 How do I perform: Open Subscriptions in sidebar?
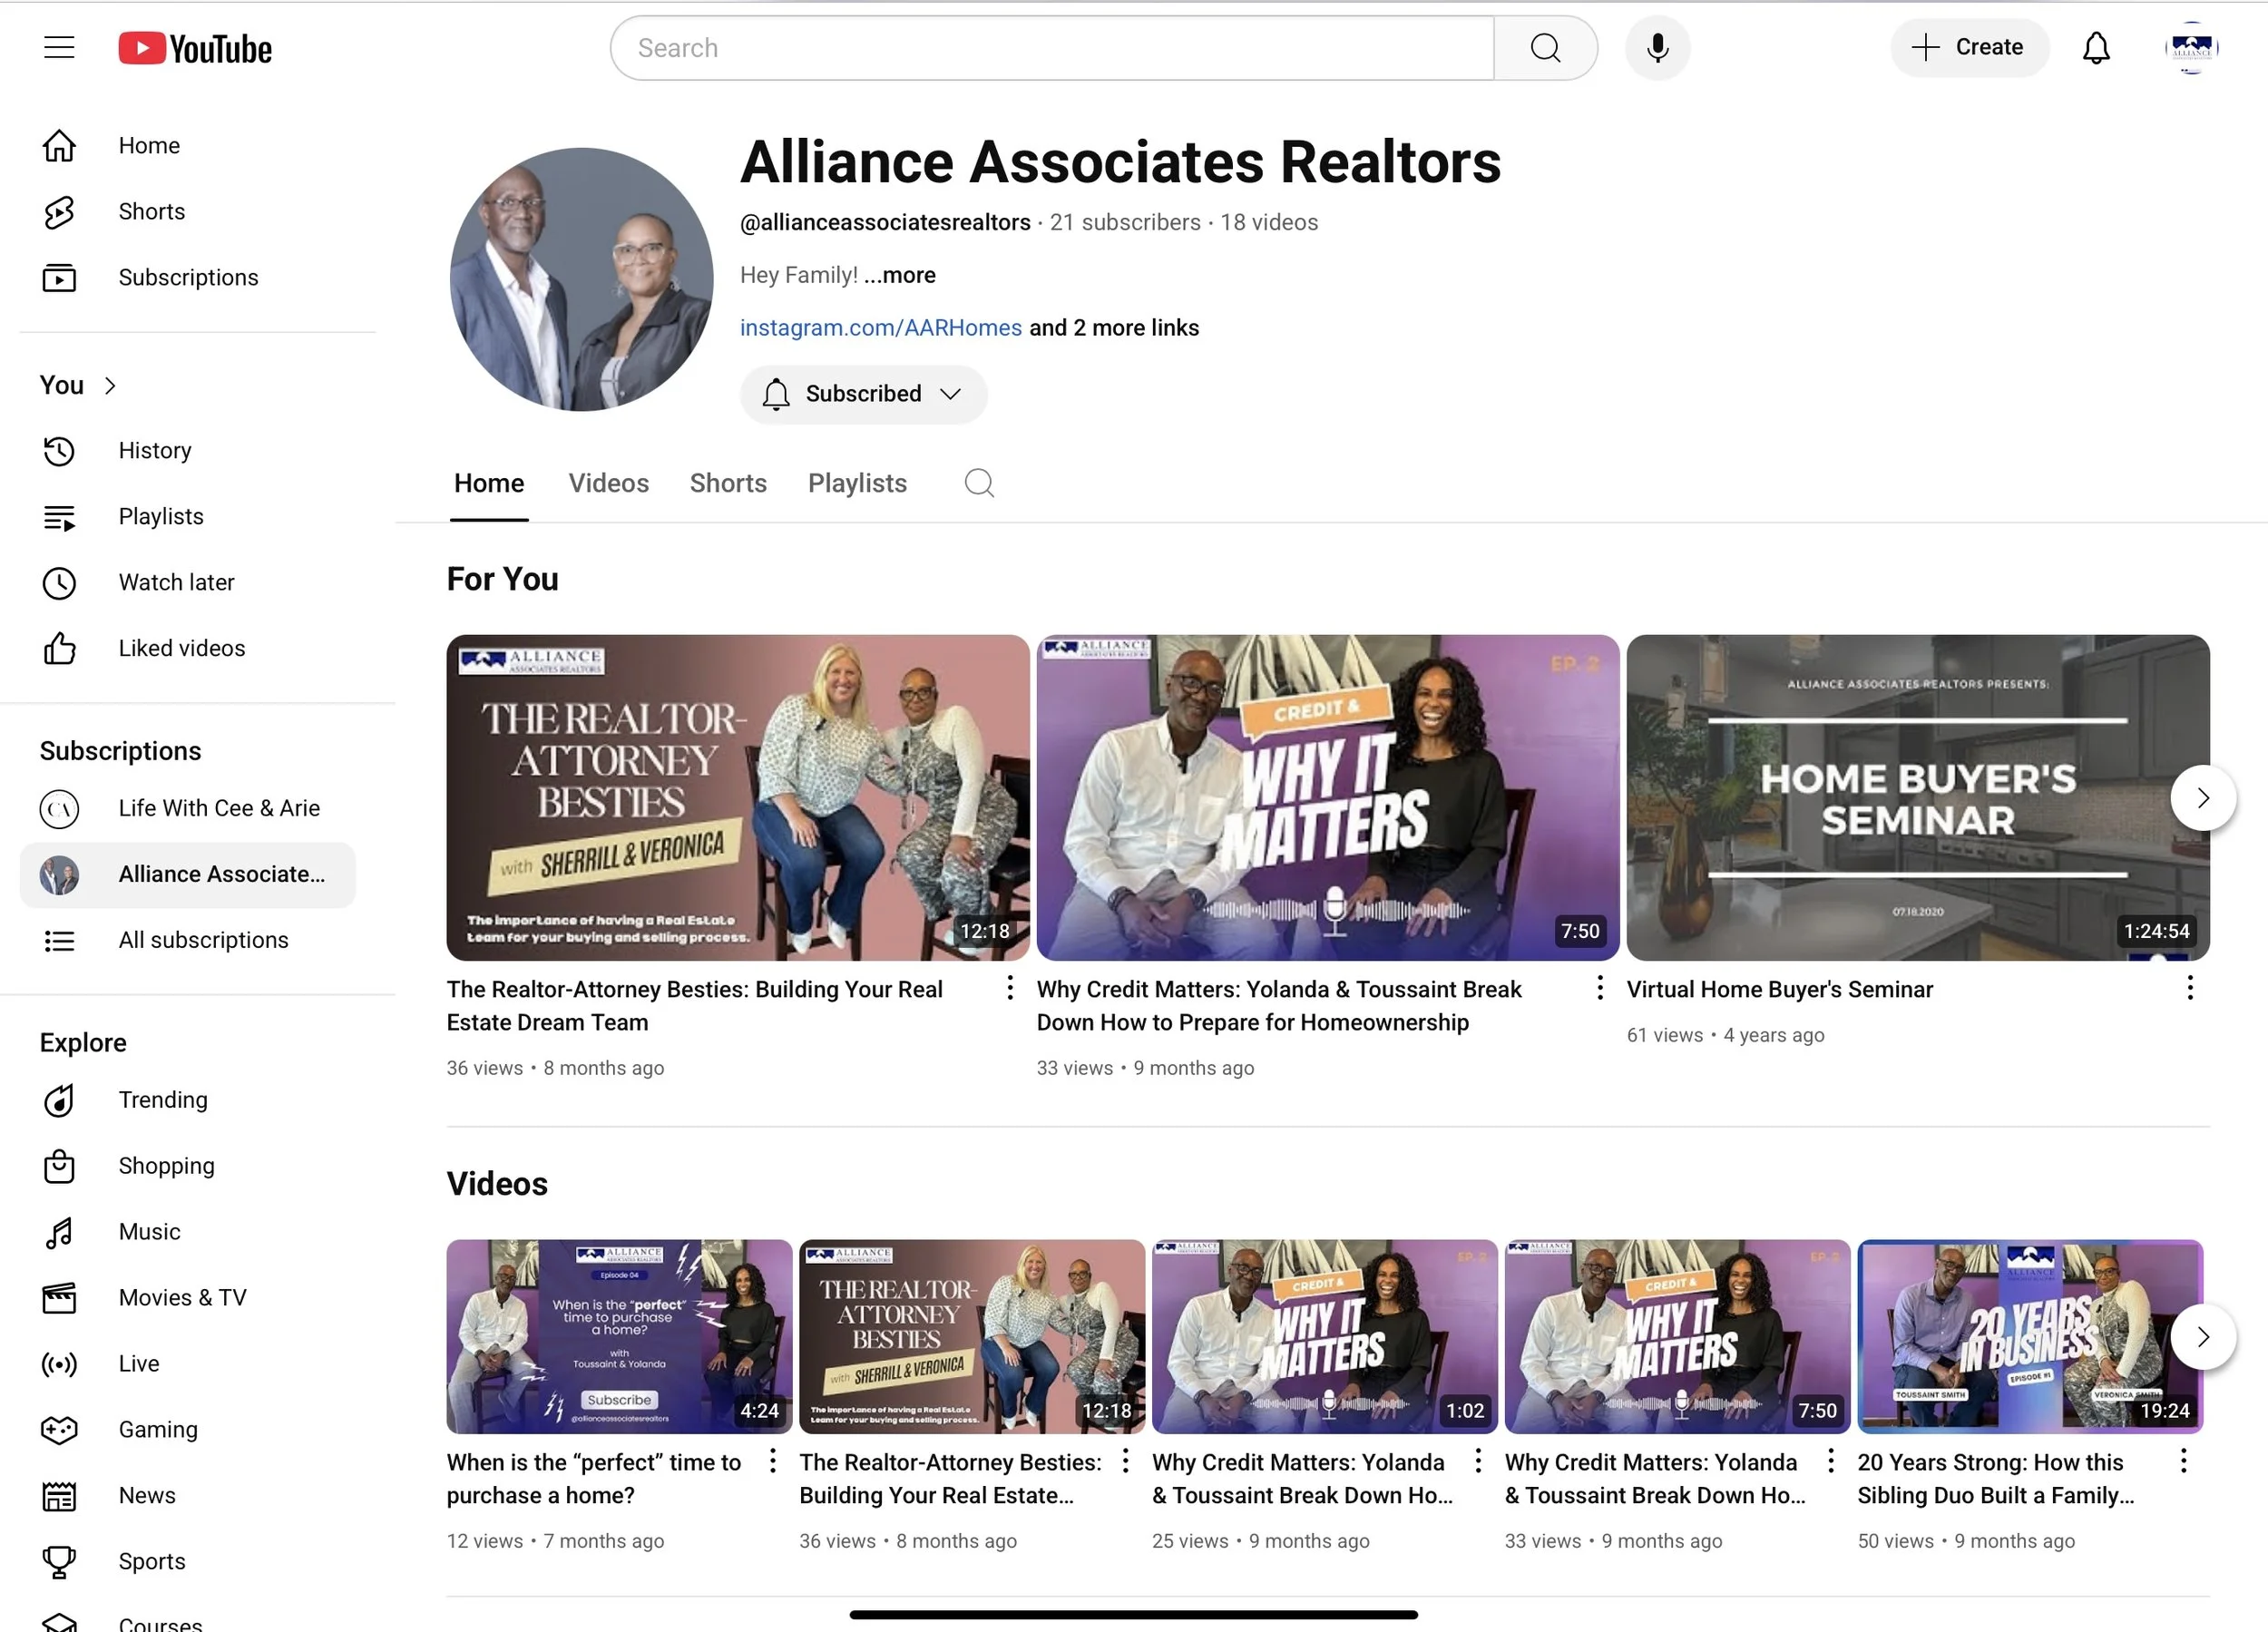[188, 278]
